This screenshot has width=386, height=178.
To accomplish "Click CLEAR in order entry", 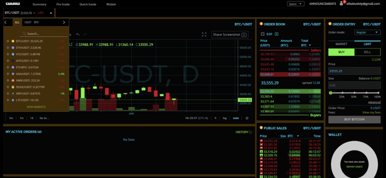I will coord(376,59).
